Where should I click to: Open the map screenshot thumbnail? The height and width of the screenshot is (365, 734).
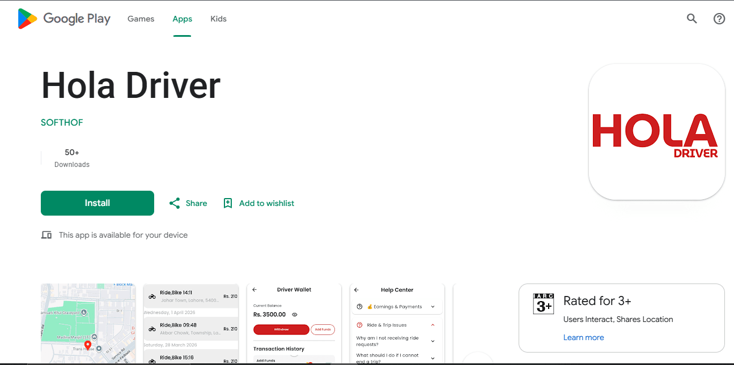click(x=88, y=324)
